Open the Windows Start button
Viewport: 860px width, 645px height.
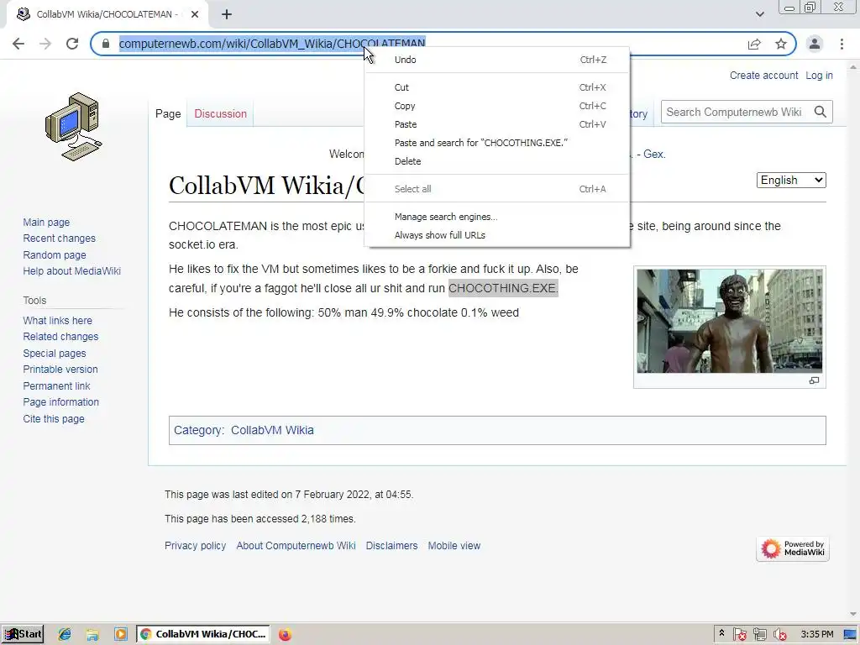pyautogui.click(x=23, y=634)
